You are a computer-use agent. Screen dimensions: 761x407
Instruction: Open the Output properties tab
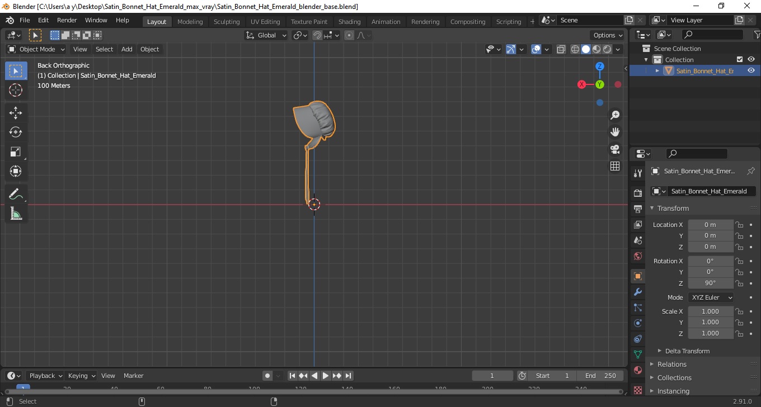[637, 209]
